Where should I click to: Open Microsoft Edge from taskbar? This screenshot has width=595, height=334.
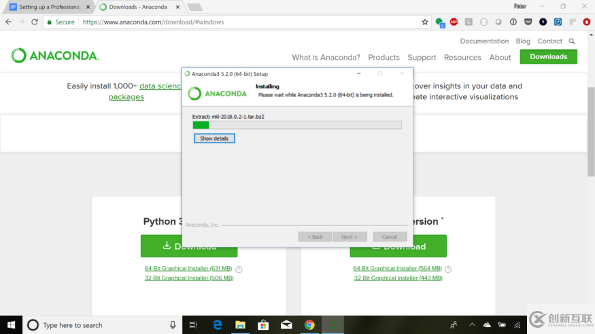click(x=218, y=325)
